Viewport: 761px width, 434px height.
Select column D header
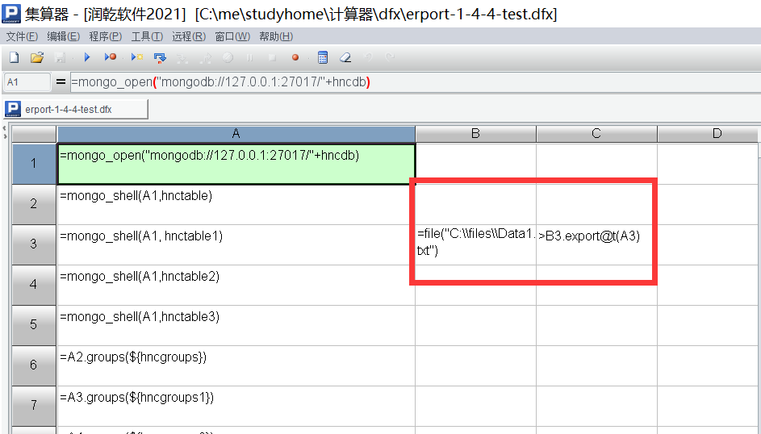pos(709,134)
